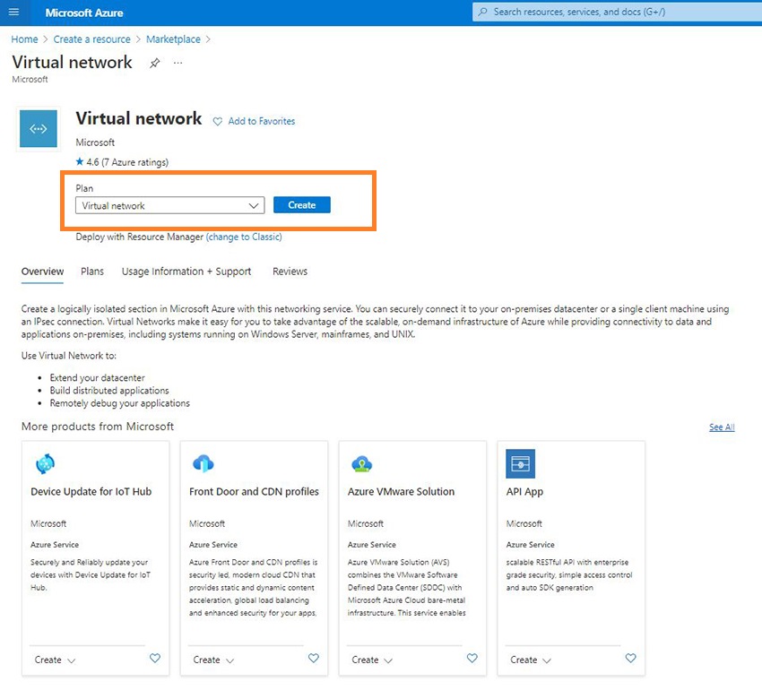The height and width of the screenshot is (690, 762).
Task: Click the Front Door and CDN profiles icon
Action: tap(203, 464)
